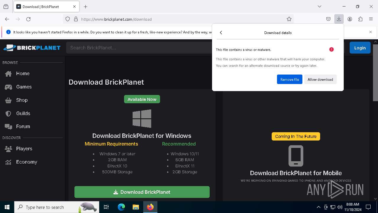Dismiss the Firefox refresh notification bar
The image size is (378, 213).
(x=371, y=32)
